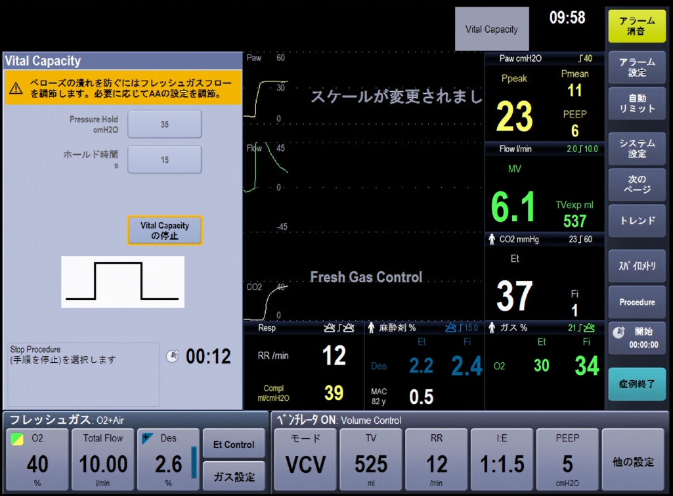This screenshot has height=496, width=673.
Task: Select the Des Fi 2.4 value
Action: point(467,366)
